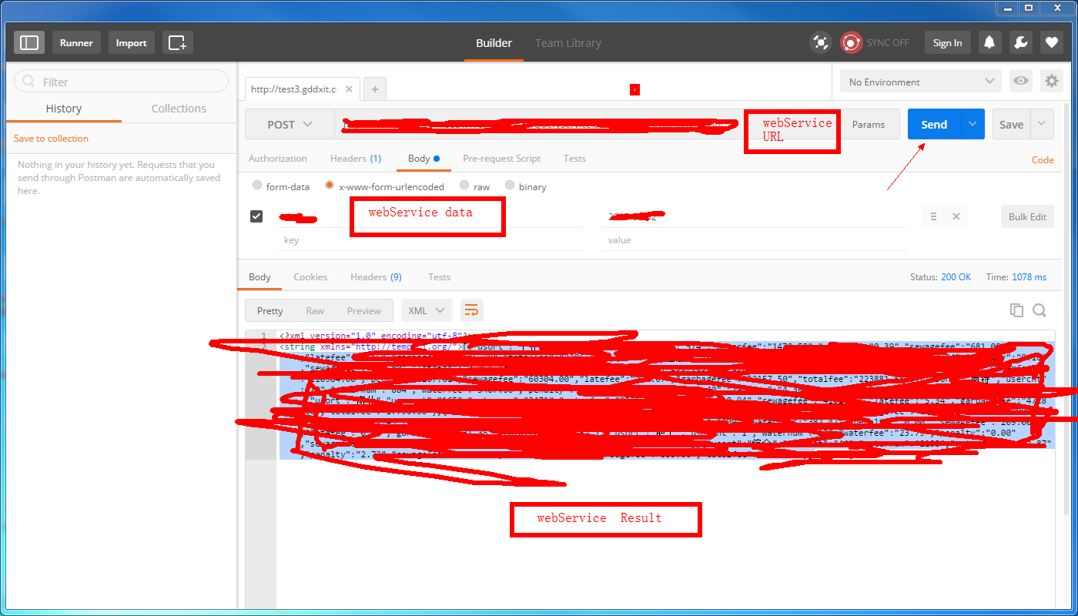Viewport: 1078px width, 616px height.
Task: Click the Save button
Action: (x=1012, y=124)
